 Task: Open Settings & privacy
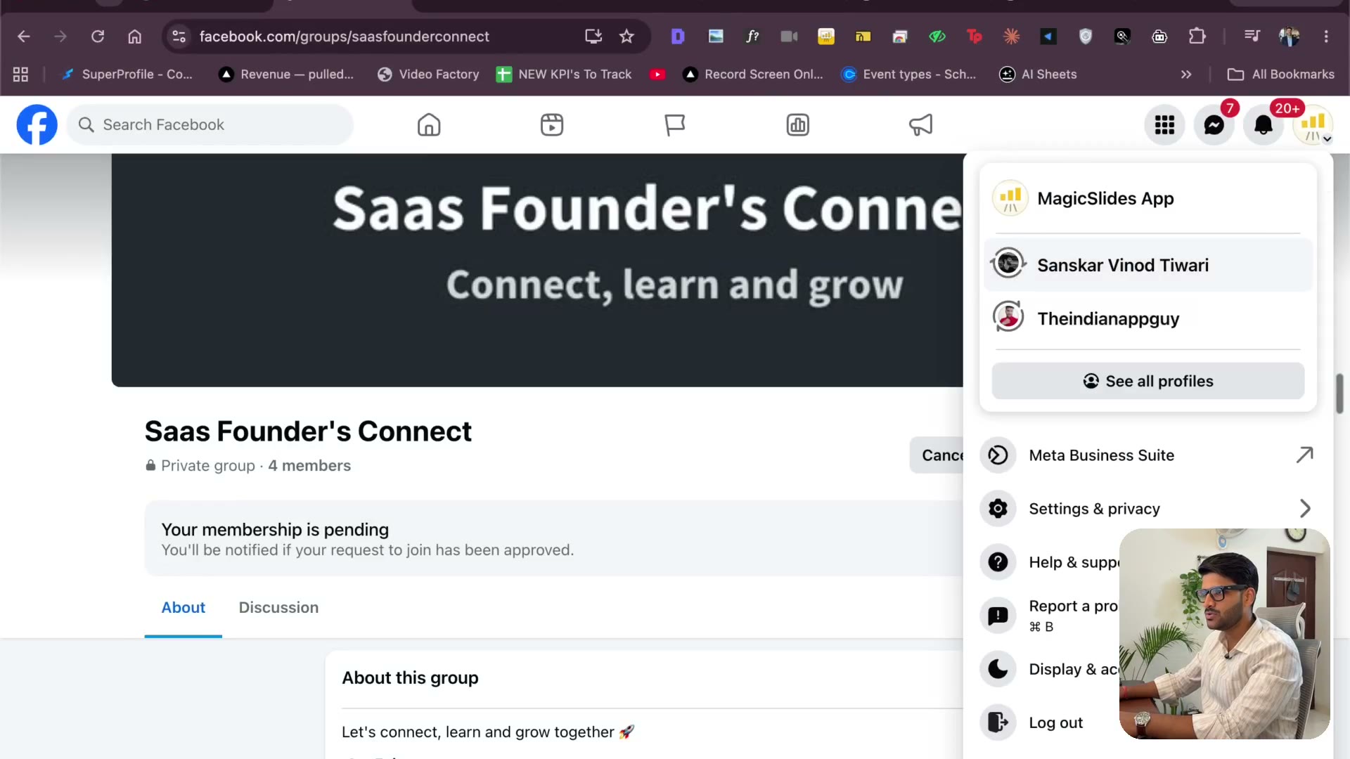pos(1148,509)
